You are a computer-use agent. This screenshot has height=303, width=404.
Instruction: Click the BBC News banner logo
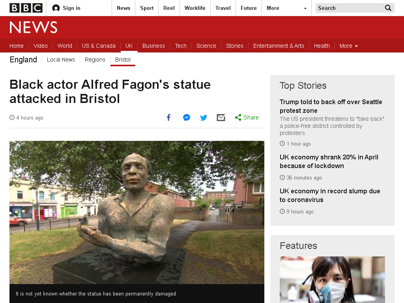click(34, 27)
